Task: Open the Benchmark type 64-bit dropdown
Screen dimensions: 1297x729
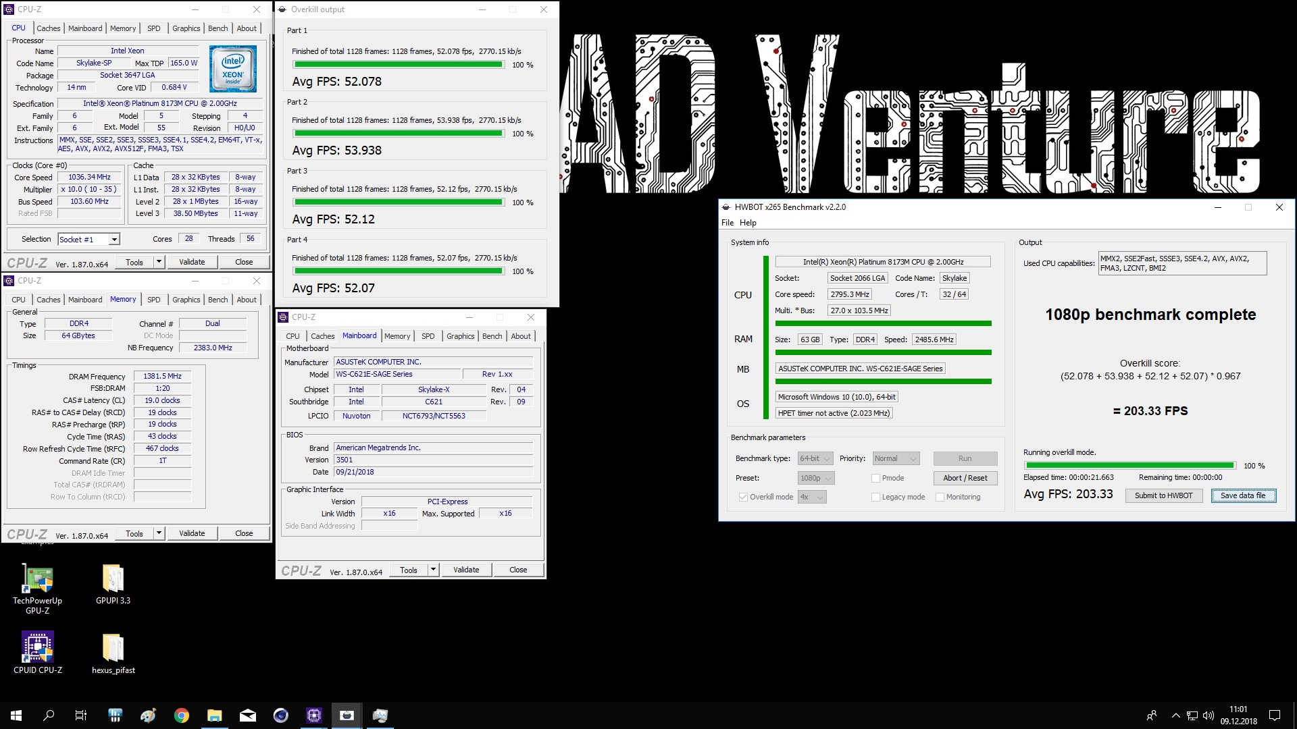Action: coord(815,459)
